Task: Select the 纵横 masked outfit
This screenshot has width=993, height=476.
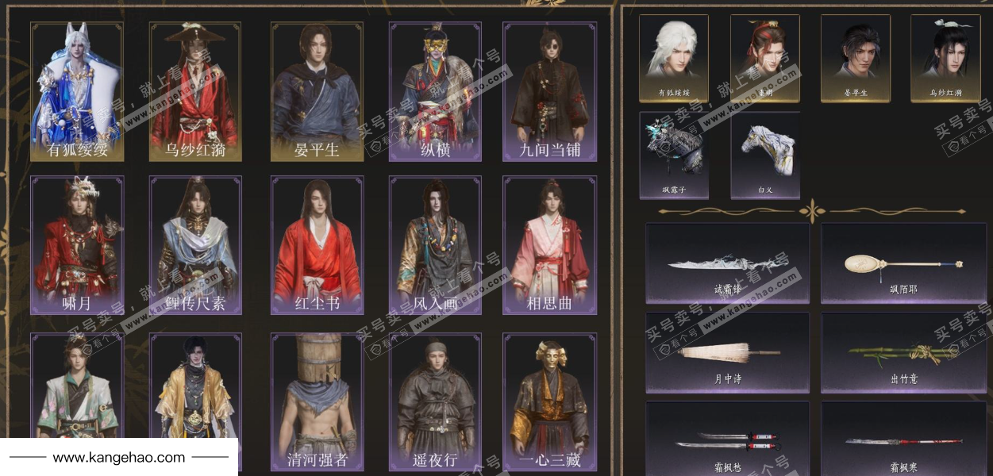Action: [x=435, y=91]
